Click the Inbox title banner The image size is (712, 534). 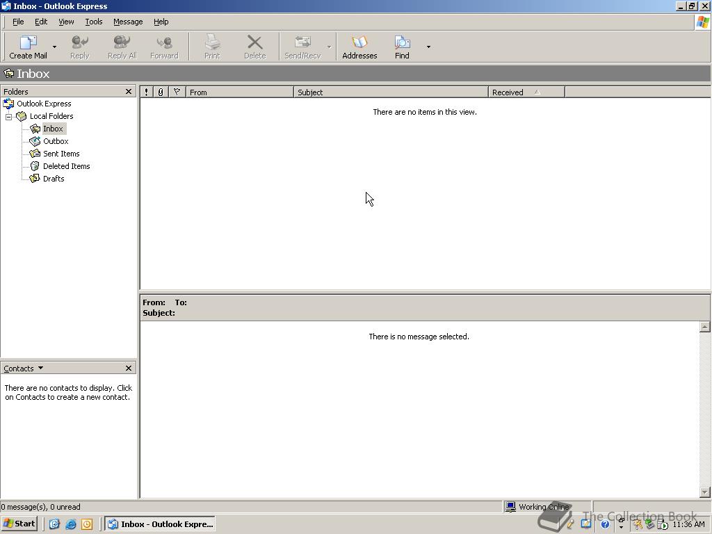(355, 74)
